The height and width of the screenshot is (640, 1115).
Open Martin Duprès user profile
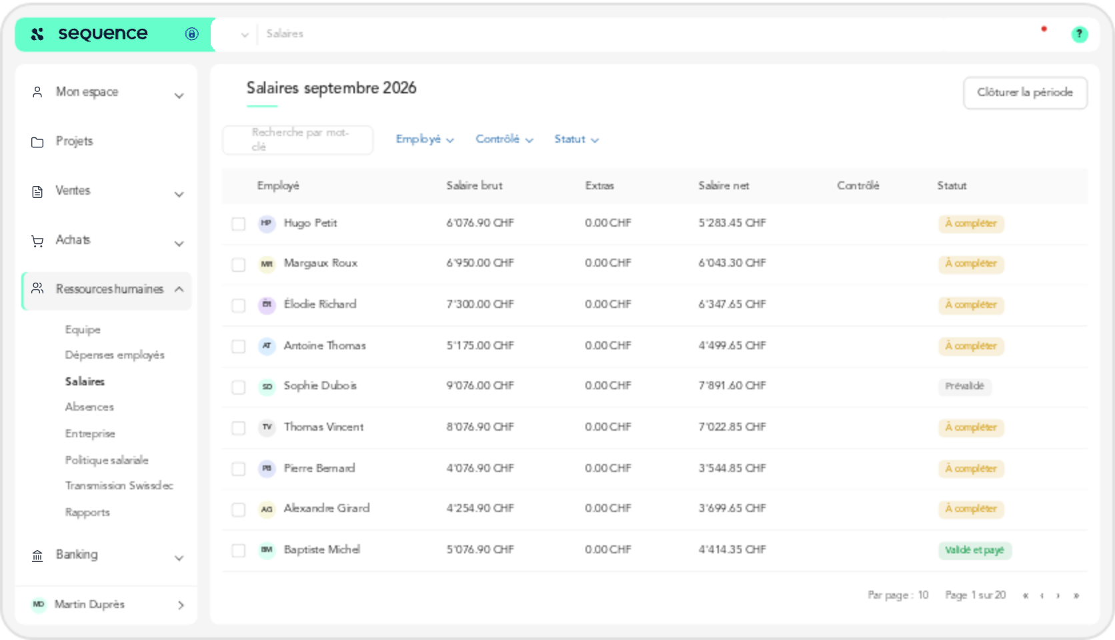[107, 605]
